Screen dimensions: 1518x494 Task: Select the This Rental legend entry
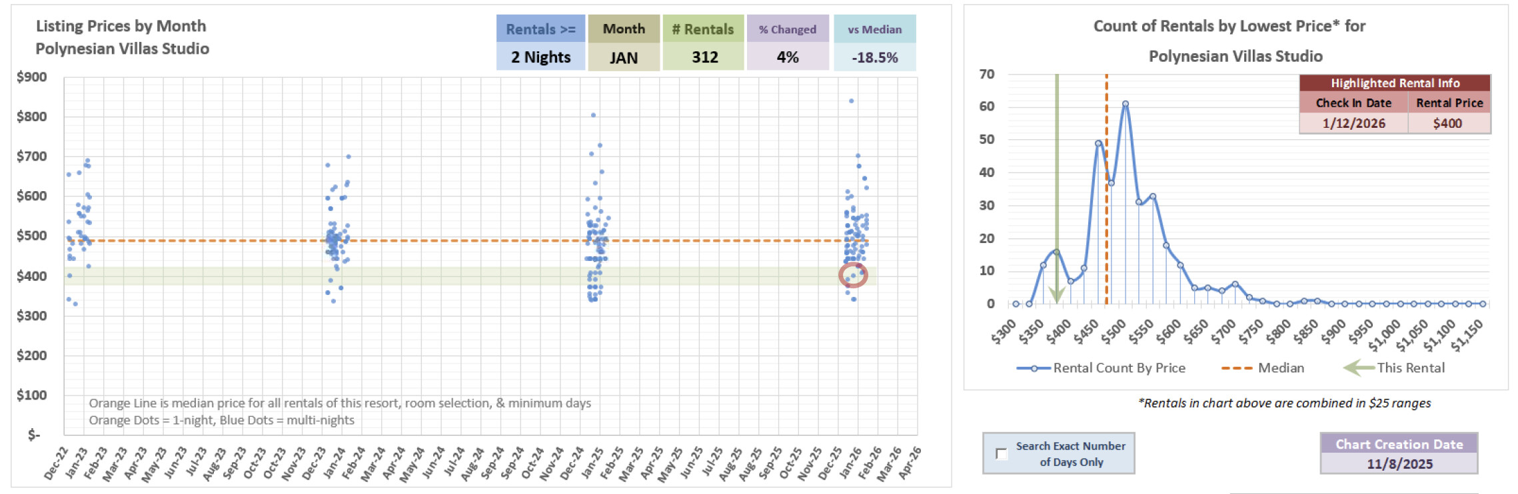tap(1410, 368)
